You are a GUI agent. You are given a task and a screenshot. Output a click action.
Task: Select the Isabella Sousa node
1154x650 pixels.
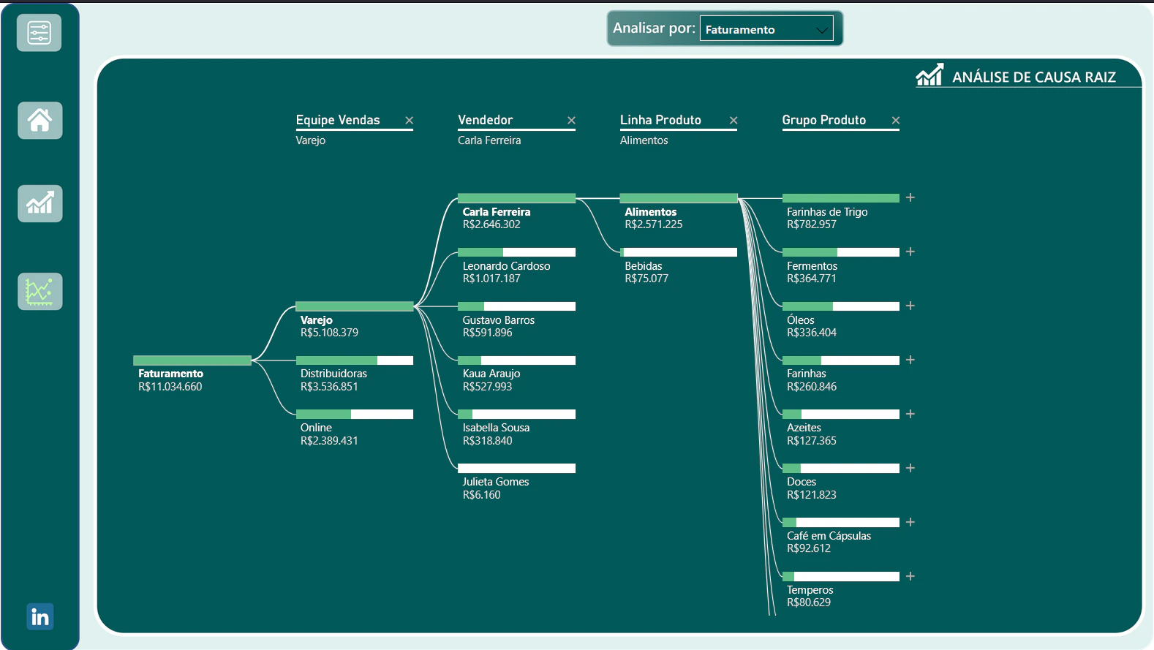click(x=516, y=428)
